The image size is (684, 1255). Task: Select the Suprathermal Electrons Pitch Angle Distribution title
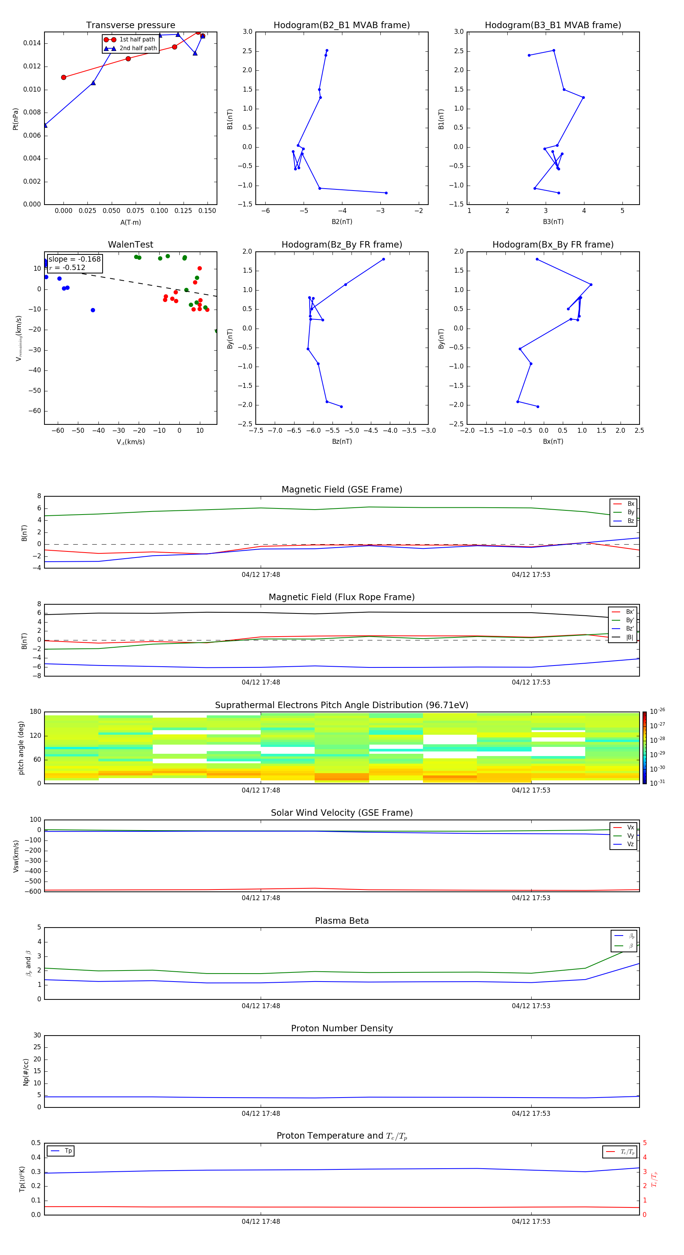(x=342, y=705)
